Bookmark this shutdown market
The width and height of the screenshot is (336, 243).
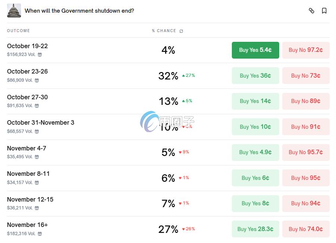324,11
